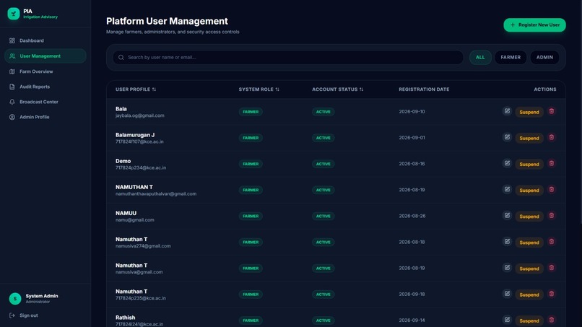Image resolution: width=582 pixels, height=327 pixels.
Task: Suspend the user NAMUU
Action: click(529, 217)
